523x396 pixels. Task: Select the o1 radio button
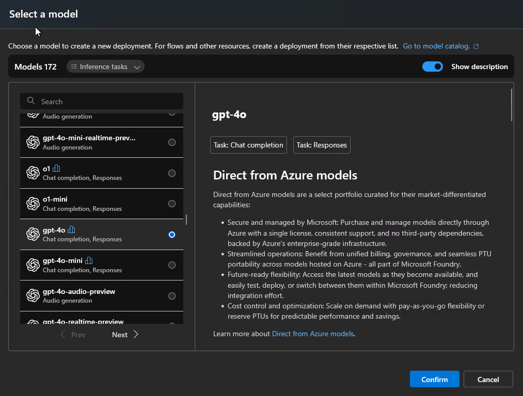tap(172, 173)
